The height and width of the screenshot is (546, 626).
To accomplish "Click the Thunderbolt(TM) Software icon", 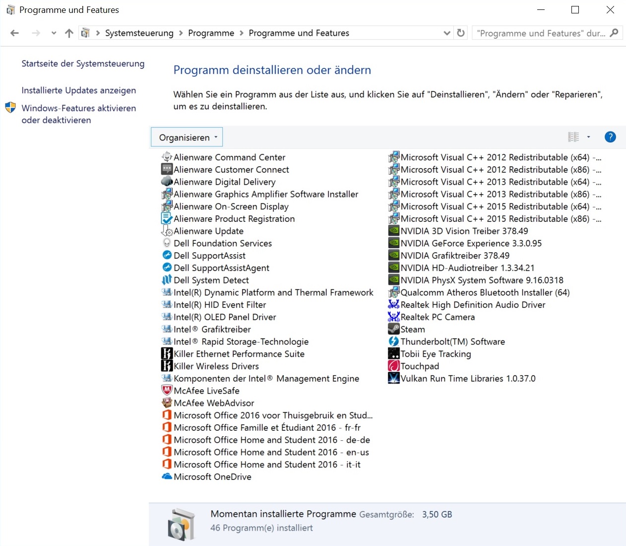I will pyautogui.click(x=394, y=341).
